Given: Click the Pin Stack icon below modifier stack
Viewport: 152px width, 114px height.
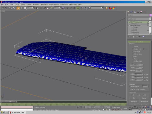Looking at the screenshot, I should 130,37.
